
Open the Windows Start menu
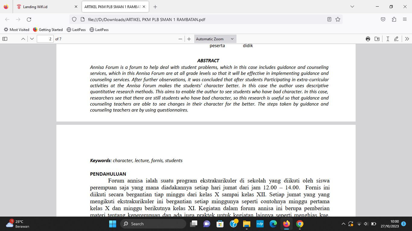[113, 224]
